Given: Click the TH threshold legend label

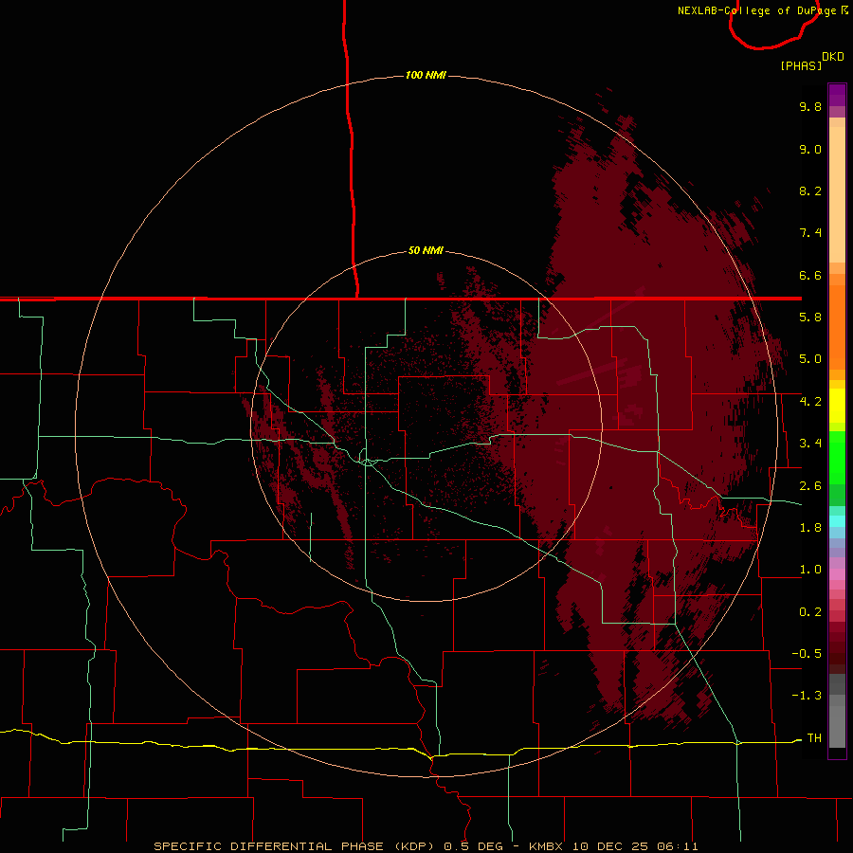Looking at the screenshot, I should click(x=814, y=738).
